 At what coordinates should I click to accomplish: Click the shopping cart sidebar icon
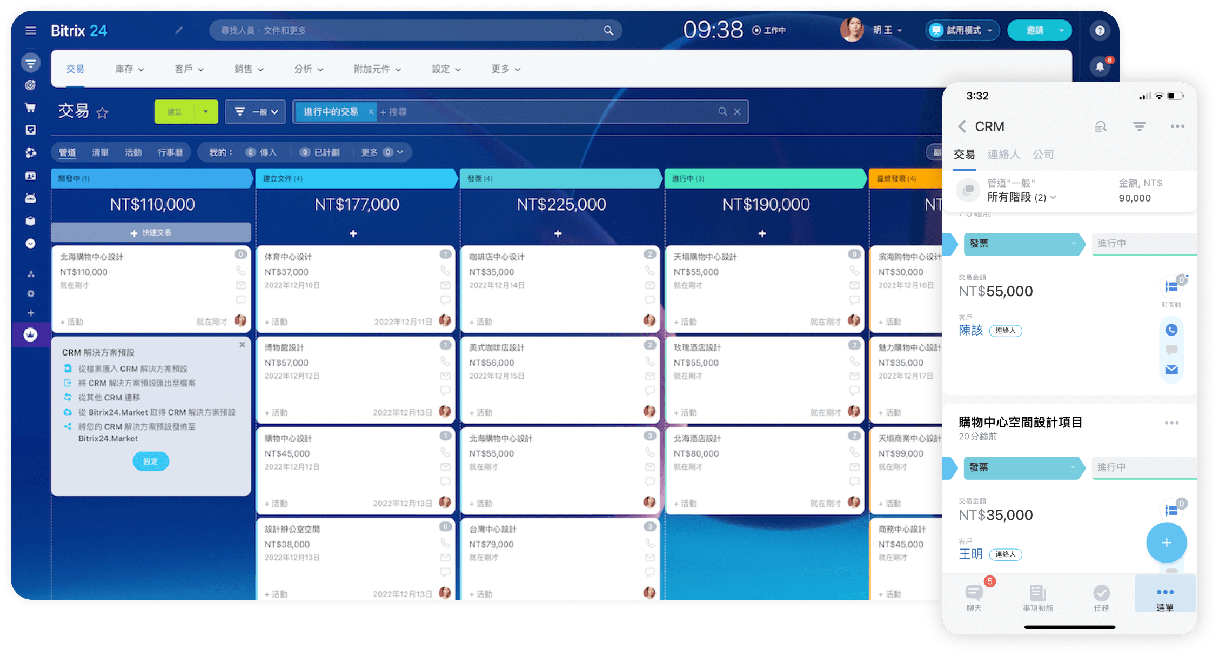click(31, 108)
